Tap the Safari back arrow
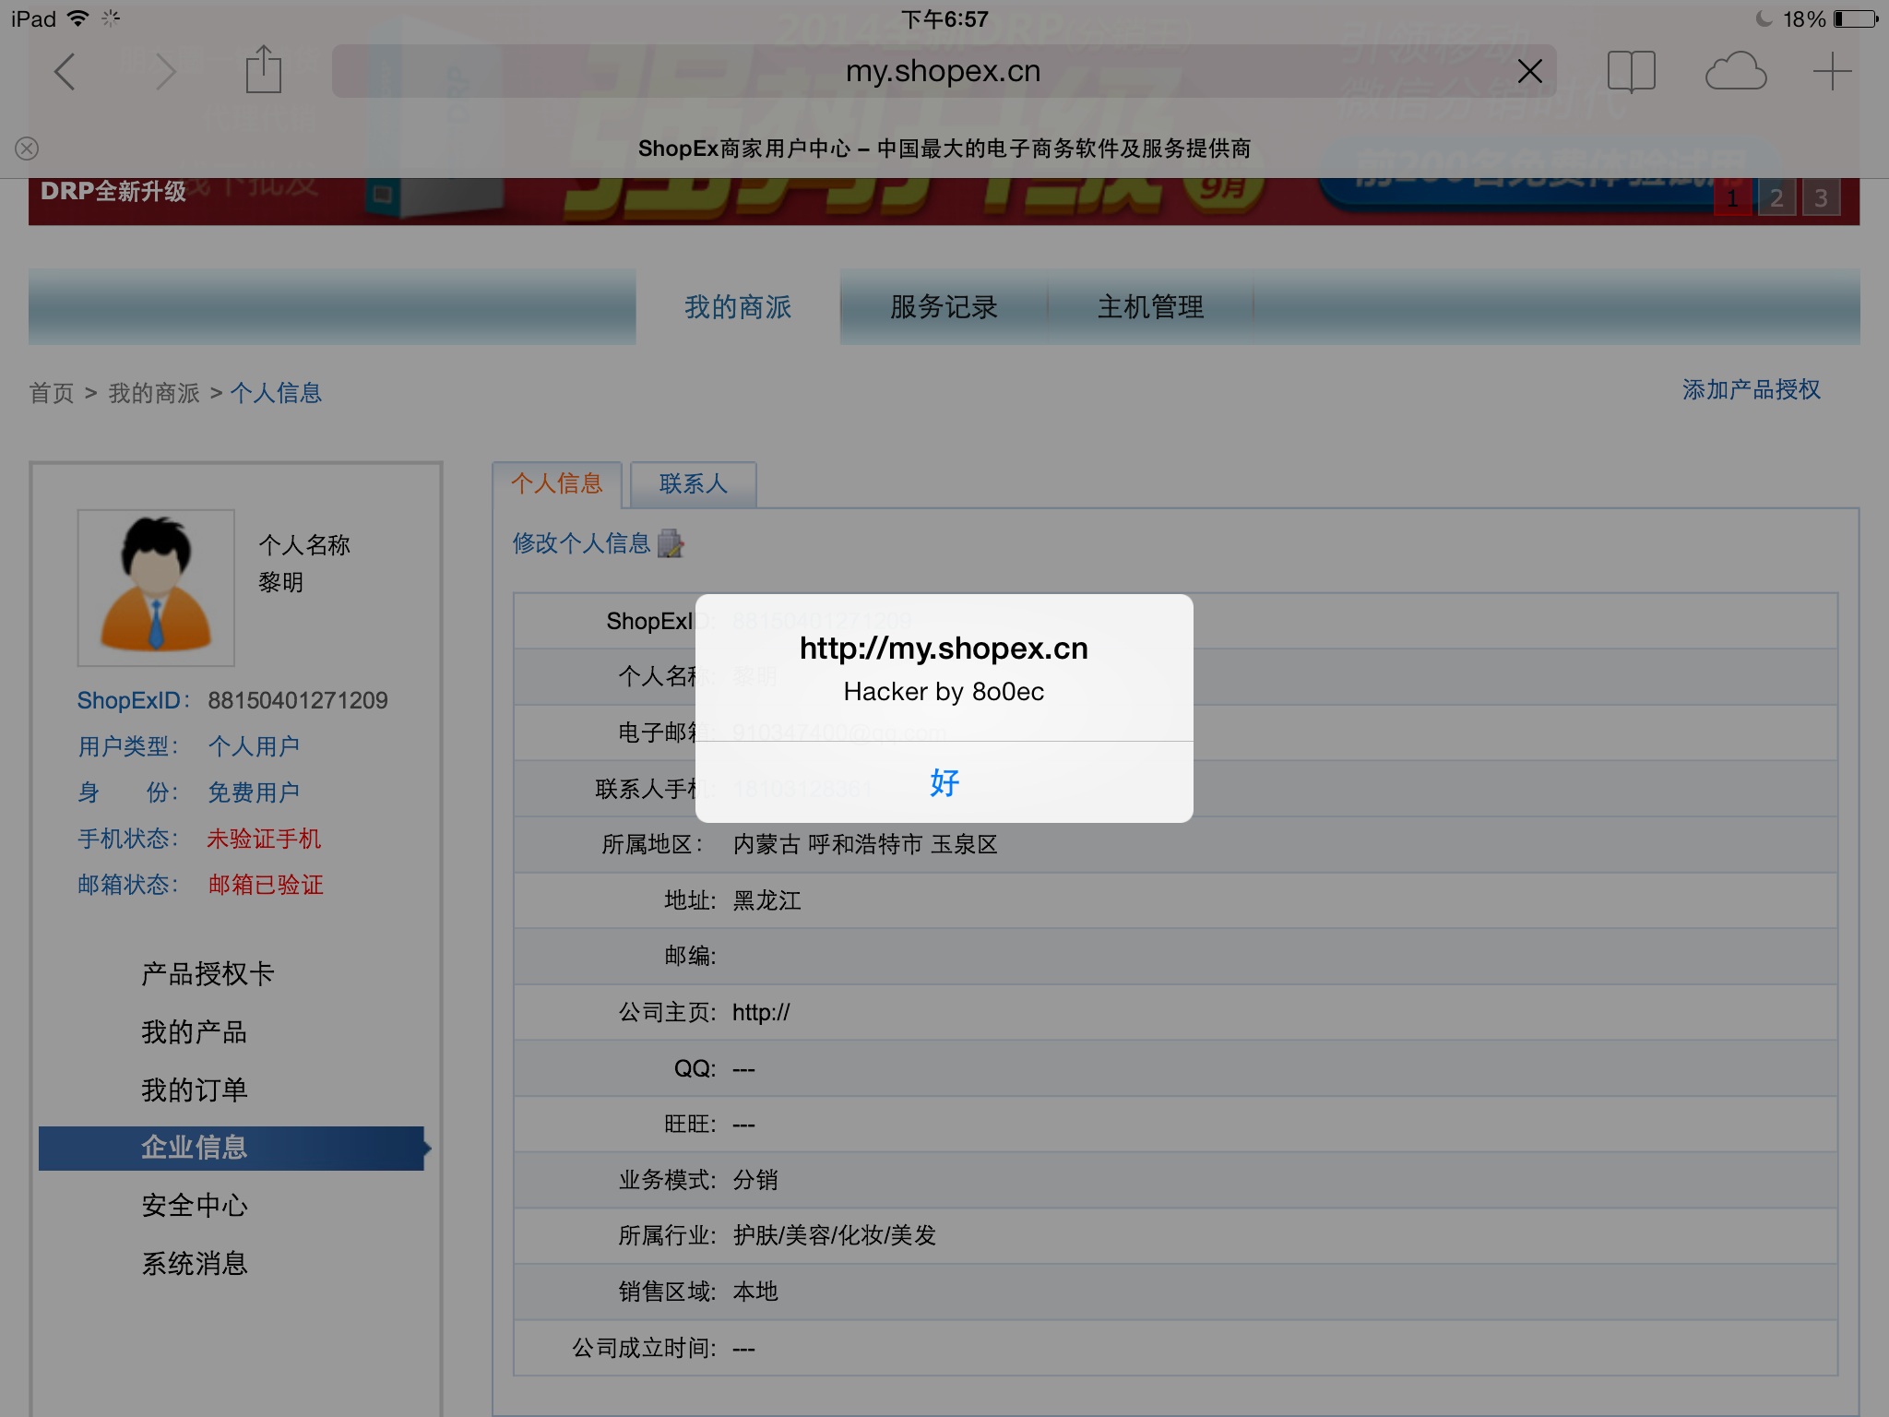This screenshot has height=1417, width=1889. pyautogui.click(x=65, y=71)
